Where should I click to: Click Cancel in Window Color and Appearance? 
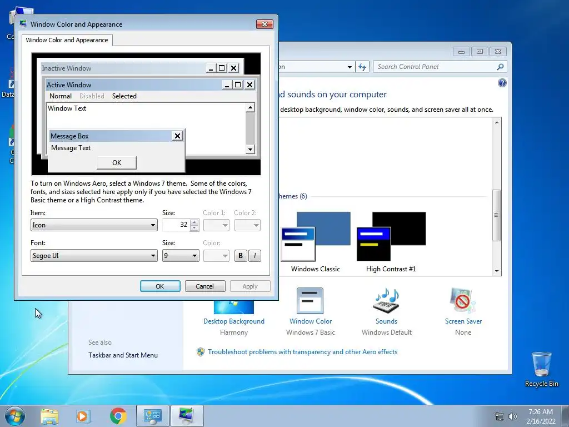(x=205, y=286)
